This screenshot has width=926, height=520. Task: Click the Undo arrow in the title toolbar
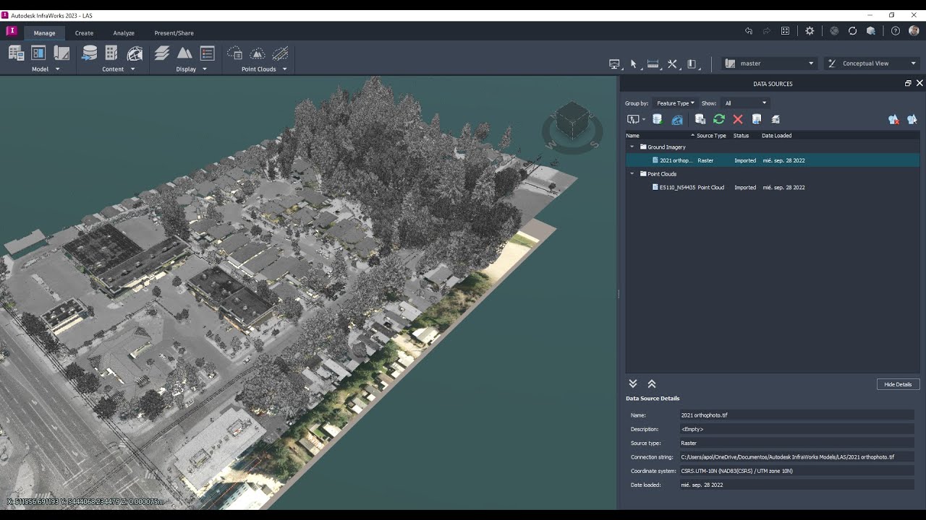coord(749,31)
